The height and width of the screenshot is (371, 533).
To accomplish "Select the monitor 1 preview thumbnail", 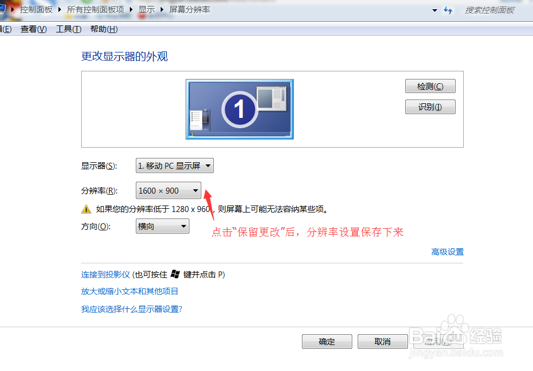I will [x=239, y=109].
